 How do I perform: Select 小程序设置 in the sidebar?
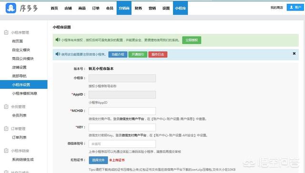point(23,85)
